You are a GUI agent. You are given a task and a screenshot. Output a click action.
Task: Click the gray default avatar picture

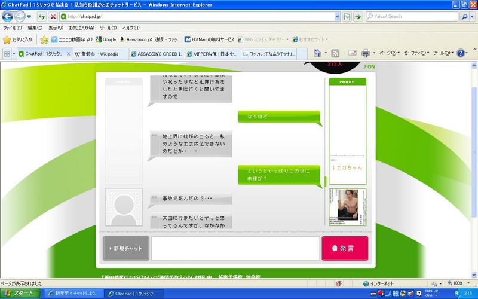(x=124, y=207)
